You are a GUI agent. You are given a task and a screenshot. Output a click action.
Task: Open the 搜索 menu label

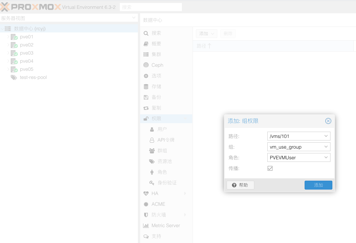click(156, 33)
